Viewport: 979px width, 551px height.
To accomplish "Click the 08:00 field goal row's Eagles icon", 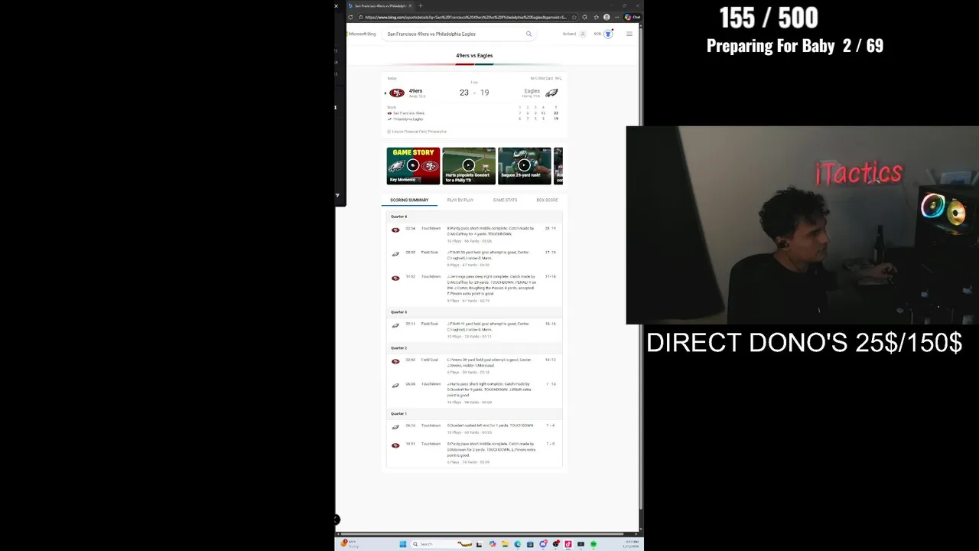I will [x=395, y=254].
